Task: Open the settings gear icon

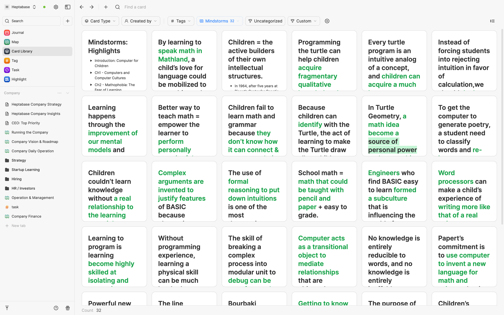Action: pyautogui.click(x=56, y=7)
